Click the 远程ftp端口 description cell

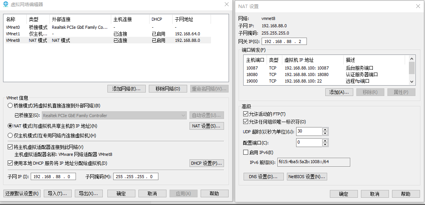358,81
